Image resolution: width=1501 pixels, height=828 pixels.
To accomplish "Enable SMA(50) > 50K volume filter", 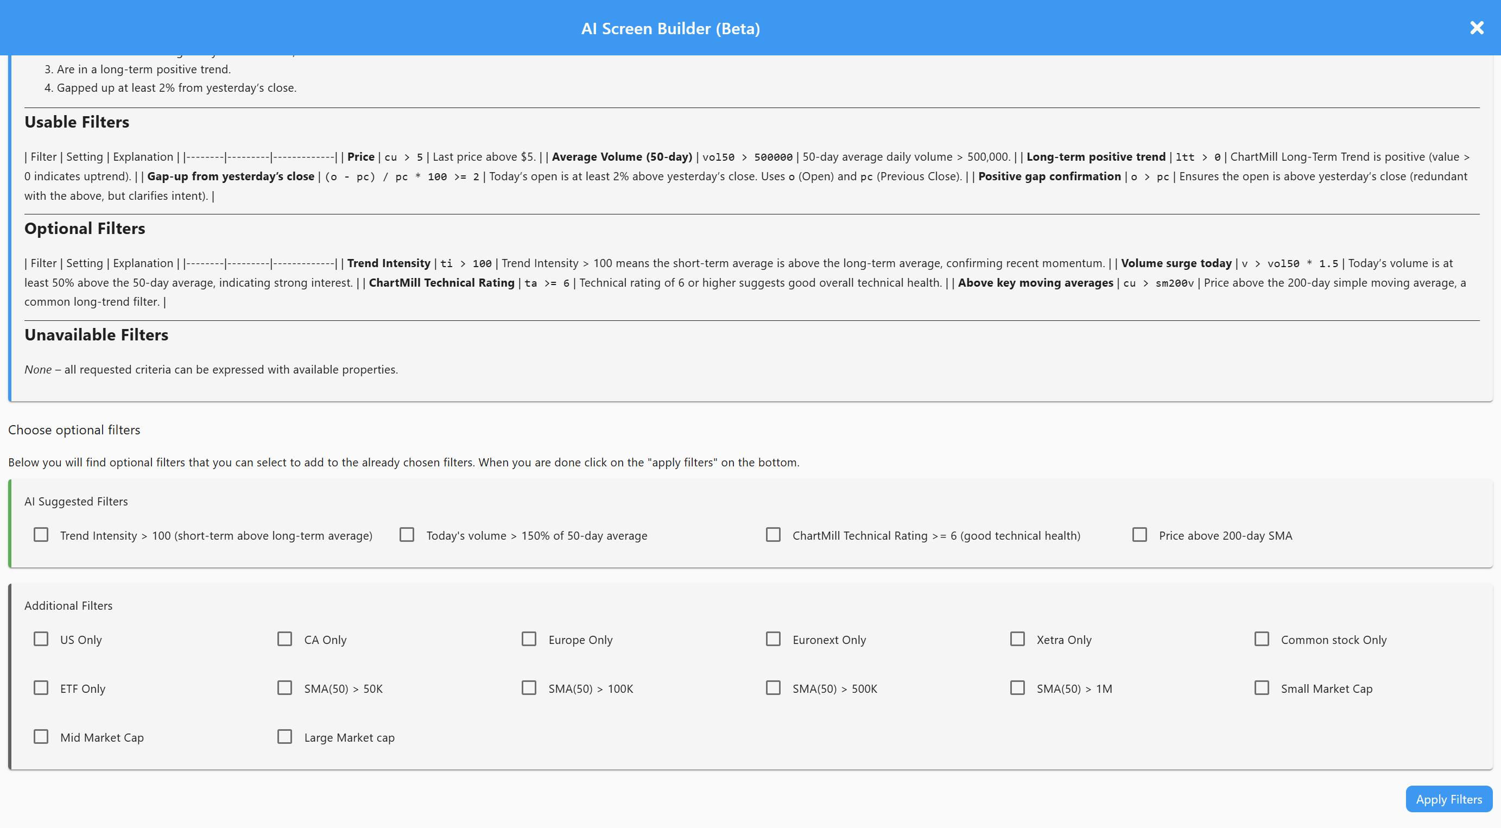I will click(285, 687).
